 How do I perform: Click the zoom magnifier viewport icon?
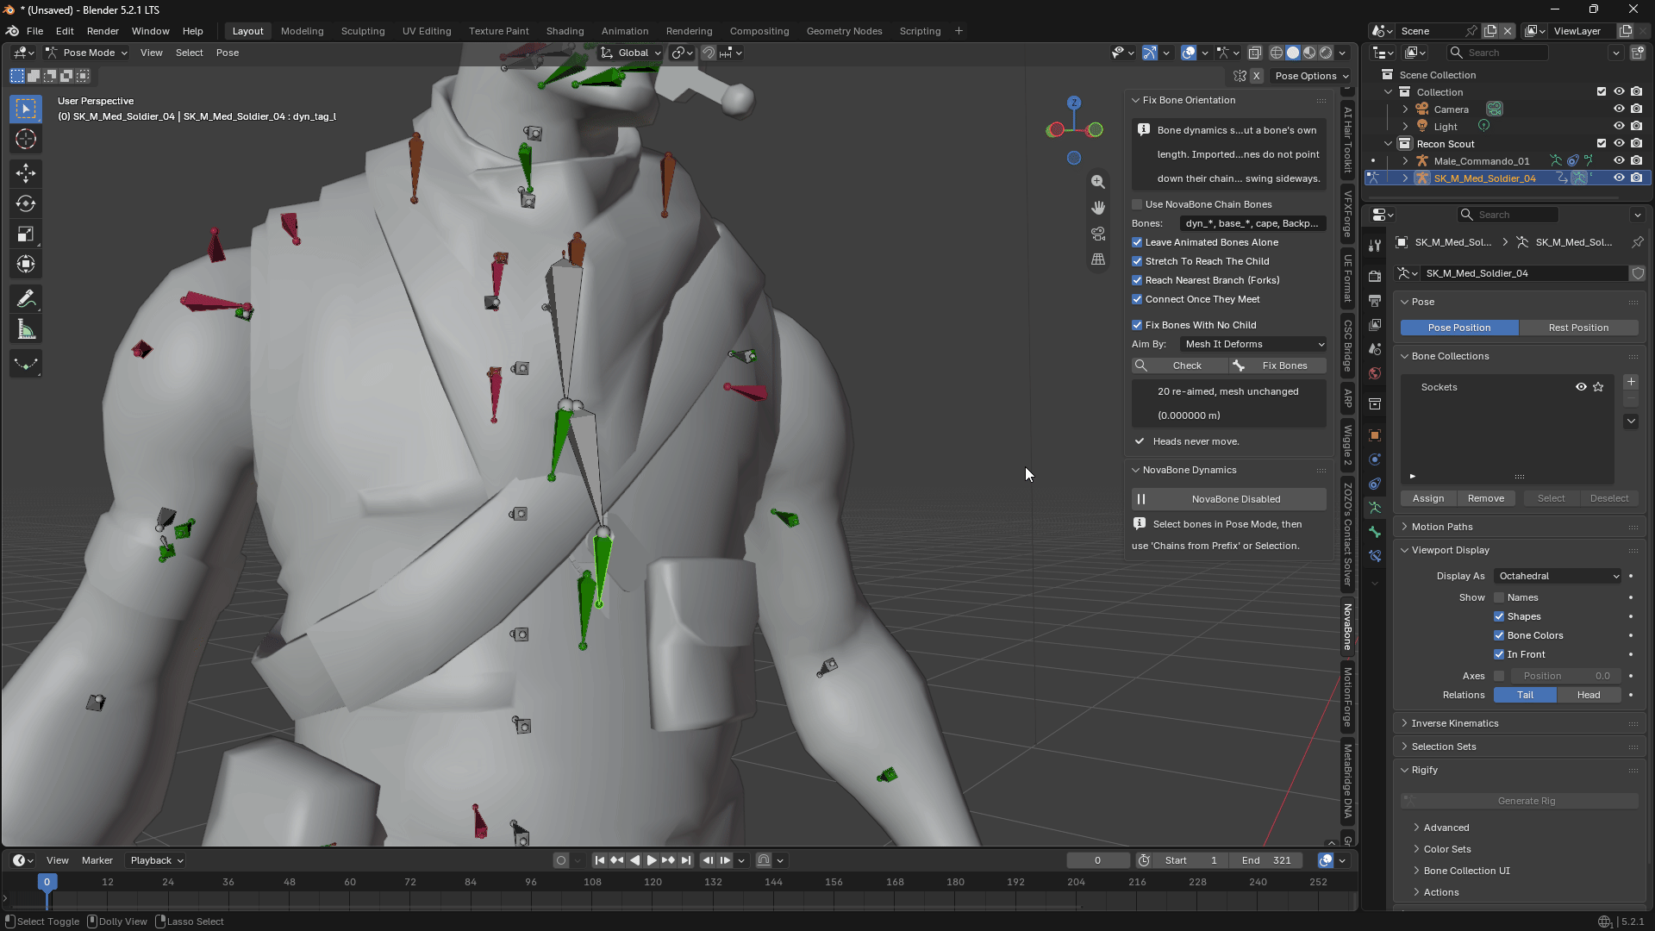click(x=1098, y=182)
